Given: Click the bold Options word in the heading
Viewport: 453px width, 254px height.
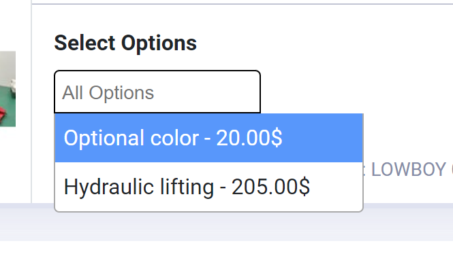Looking at the screenshot, I should (x=159, y=43).
